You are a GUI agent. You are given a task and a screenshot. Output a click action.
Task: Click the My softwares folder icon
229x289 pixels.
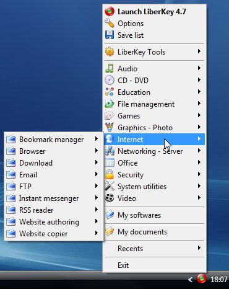pos(110,215)
